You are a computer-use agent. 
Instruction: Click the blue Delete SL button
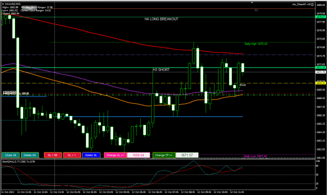point(91,155)
